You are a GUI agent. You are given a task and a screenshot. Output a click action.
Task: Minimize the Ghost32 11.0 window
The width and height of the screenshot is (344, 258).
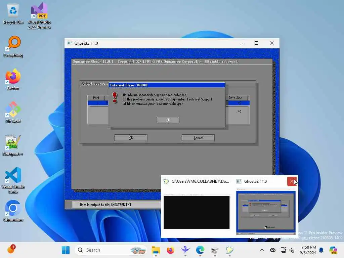point(241,43)
